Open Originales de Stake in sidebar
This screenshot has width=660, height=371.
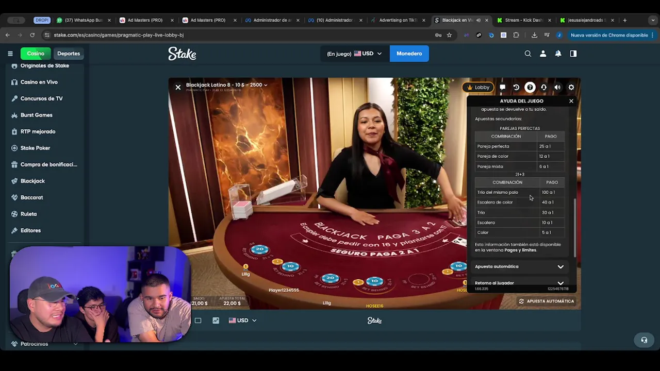[44, 65]
